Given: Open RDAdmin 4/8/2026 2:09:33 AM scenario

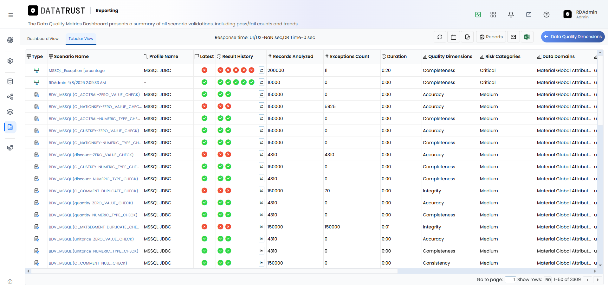Looking at the screenshot, I should coord(77,82).
